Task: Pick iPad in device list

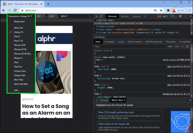Action: 16,62
